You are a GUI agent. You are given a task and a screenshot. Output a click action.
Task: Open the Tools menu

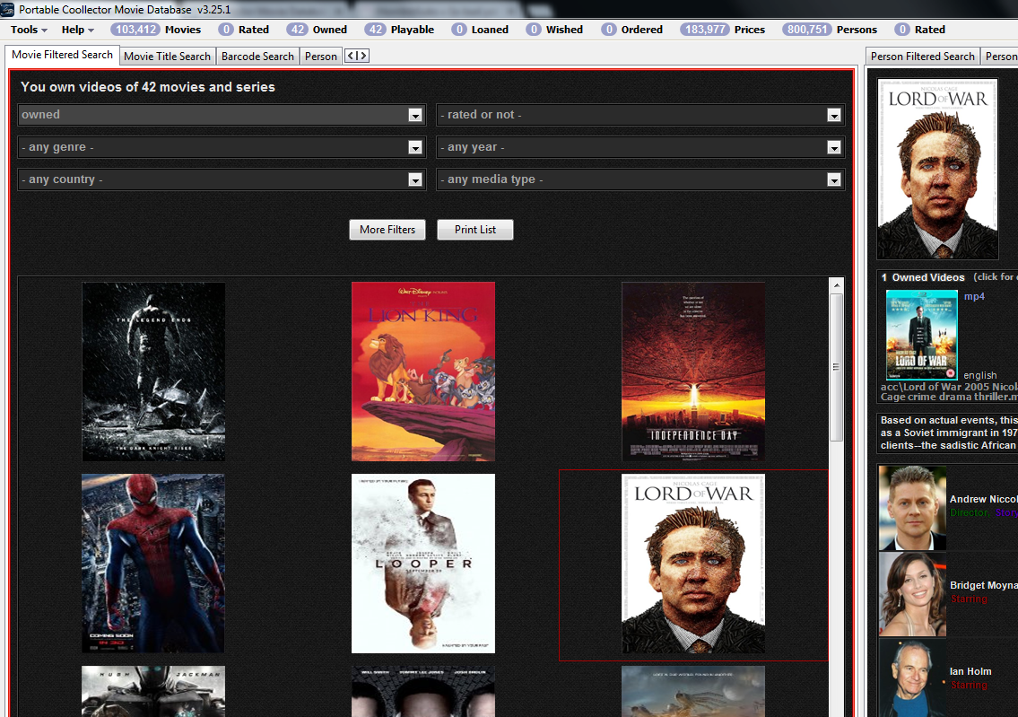point(29,30)
